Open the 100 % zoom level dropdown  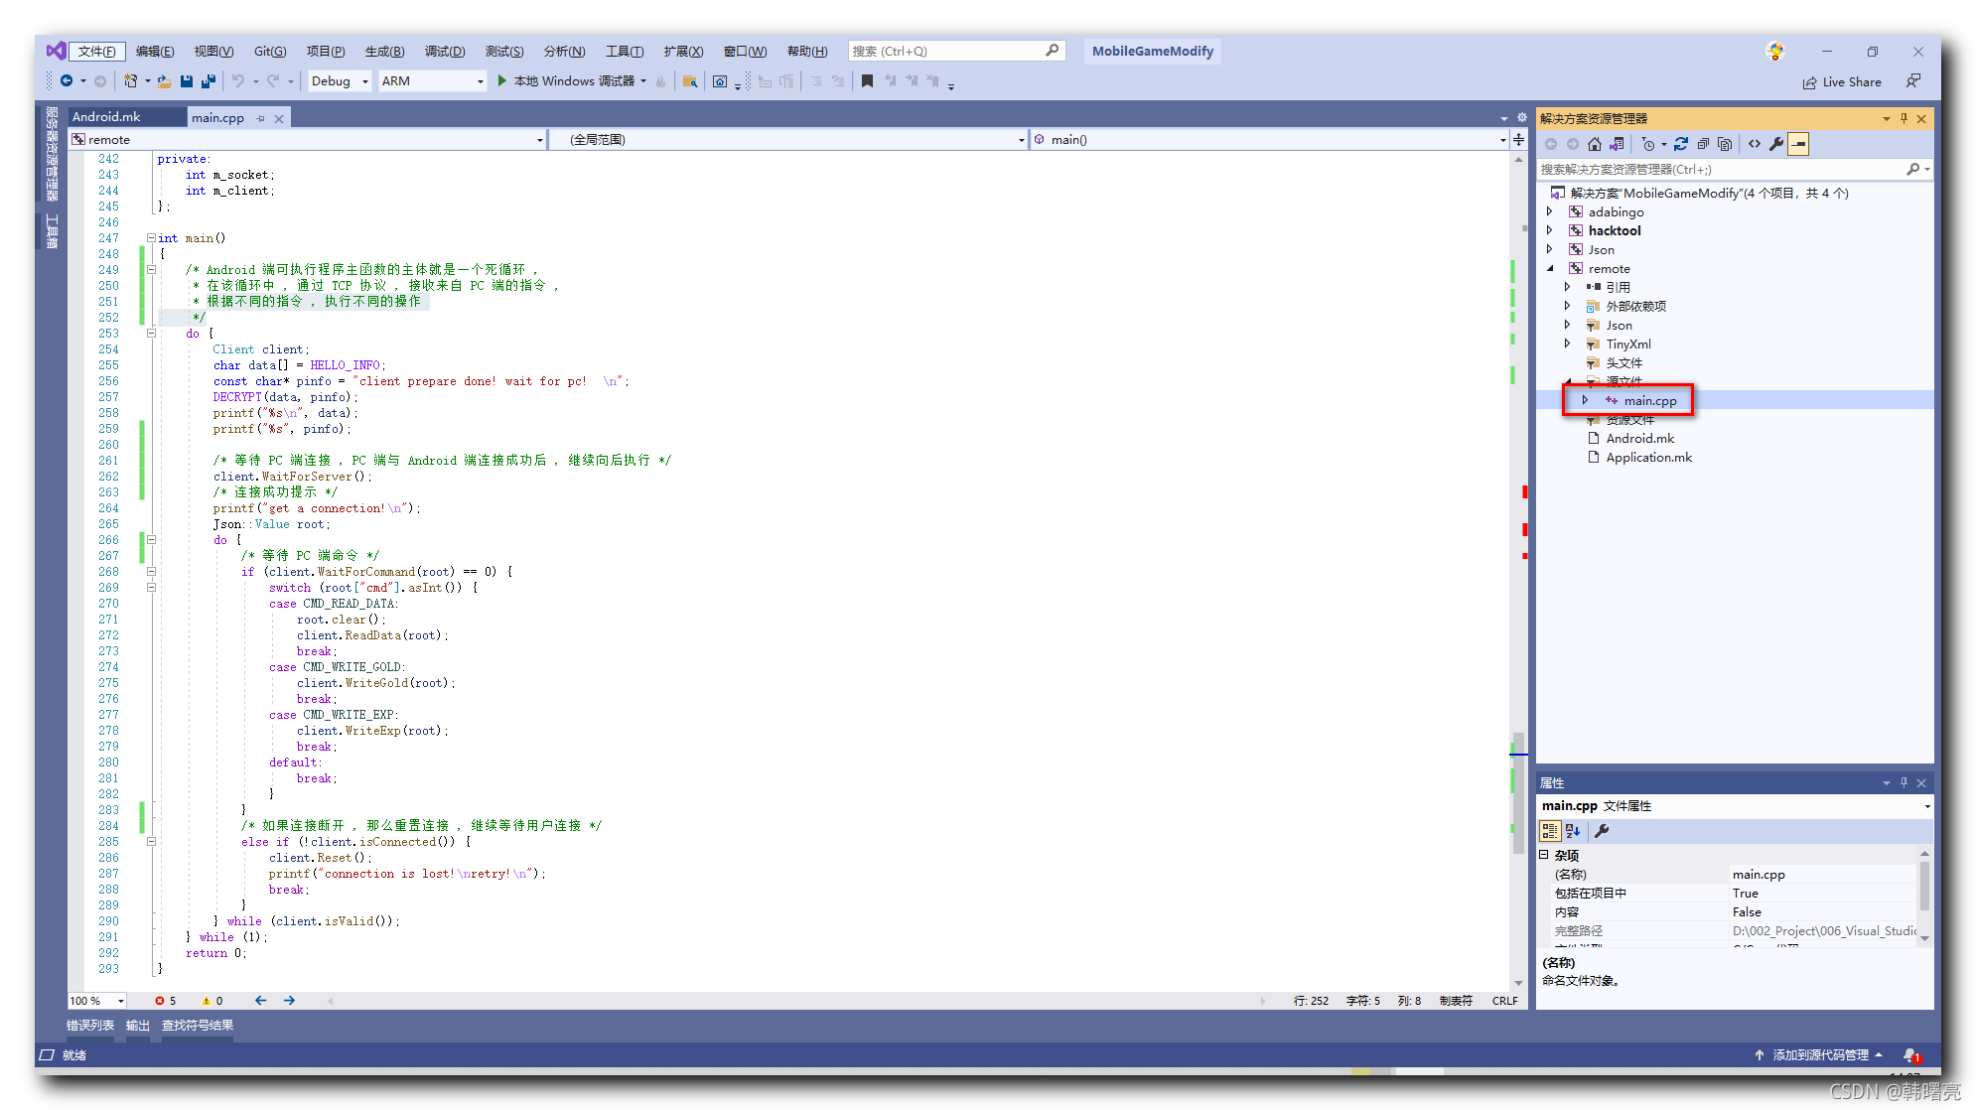97,1001
